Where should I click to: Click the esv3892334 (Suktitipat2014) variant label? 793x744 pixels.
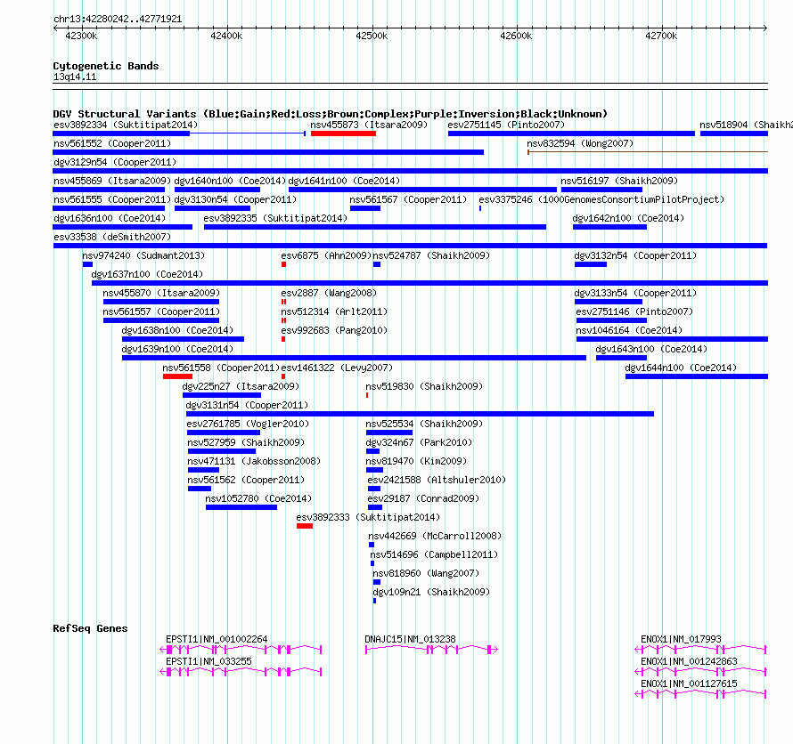point(126,125)
